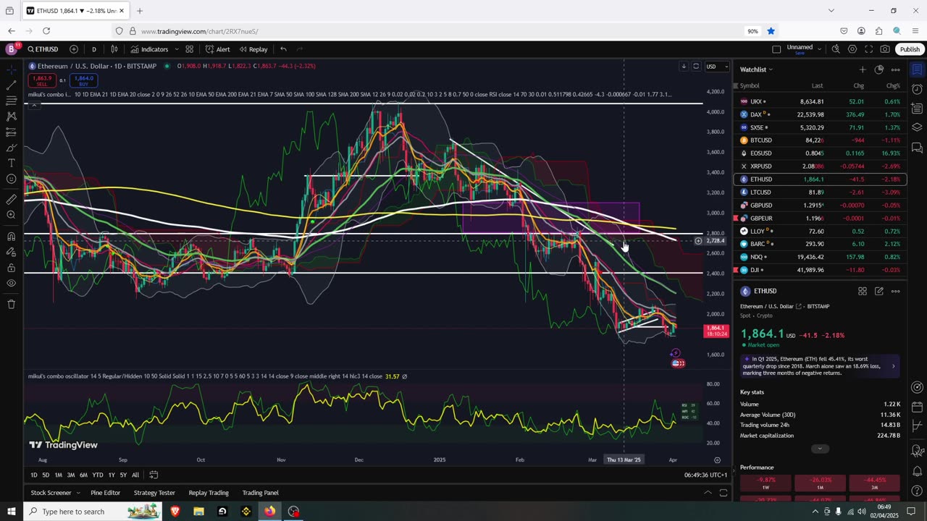Select the crosshair cursor tool

pos(11,69)
